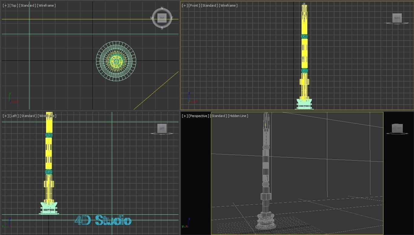Open the [+] menu of the Front viewport
This screenshot has width=414, height=235.
click(x=185, y=5)
